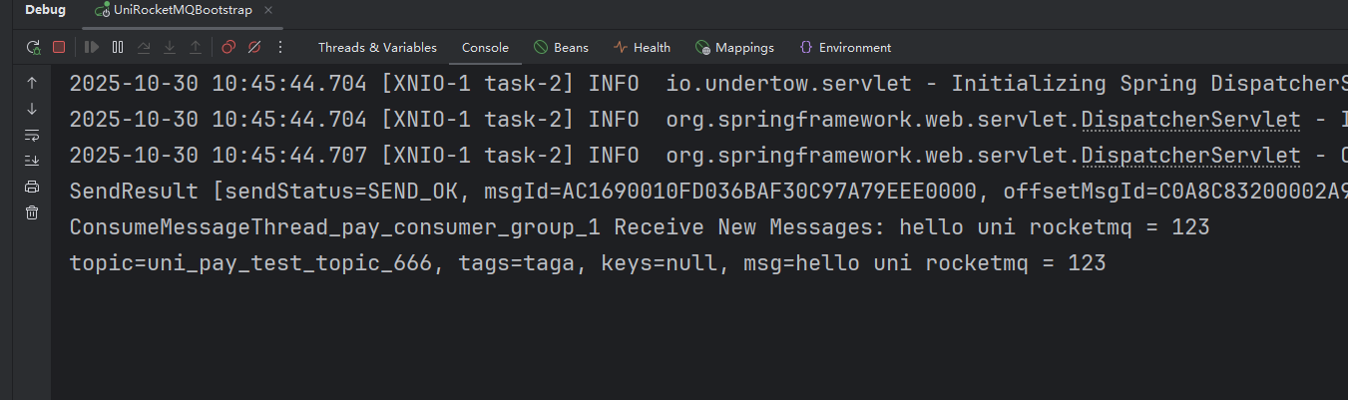Stop the running debug process

59,47
